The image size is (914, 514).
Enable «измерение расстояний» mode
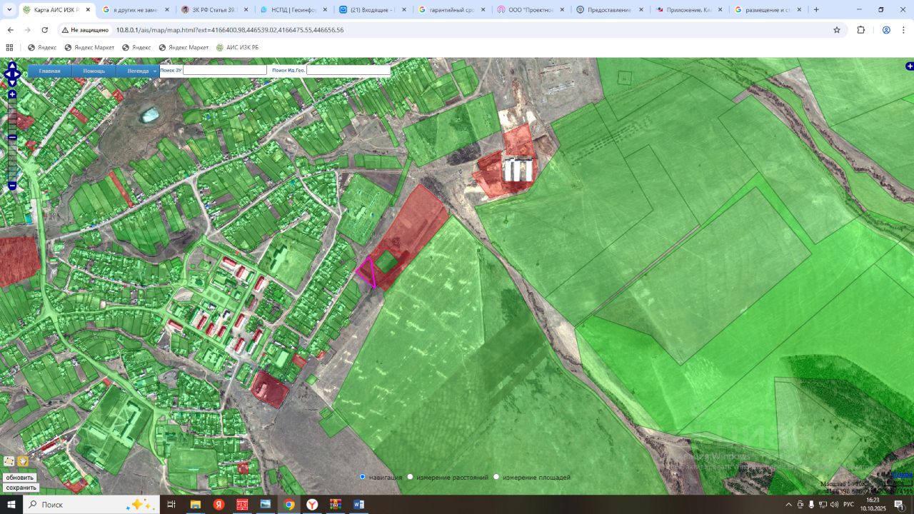click(410, 477)
